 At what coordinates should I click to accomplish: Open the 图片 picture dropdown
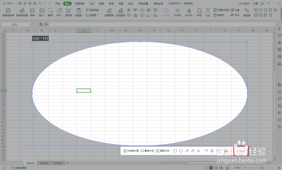point(42,12)
